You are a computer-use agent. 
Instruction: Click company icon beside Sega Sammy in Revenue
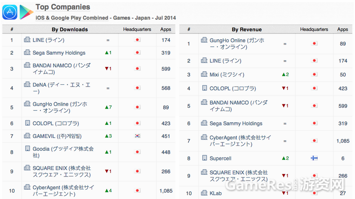[x=204, y=123]
